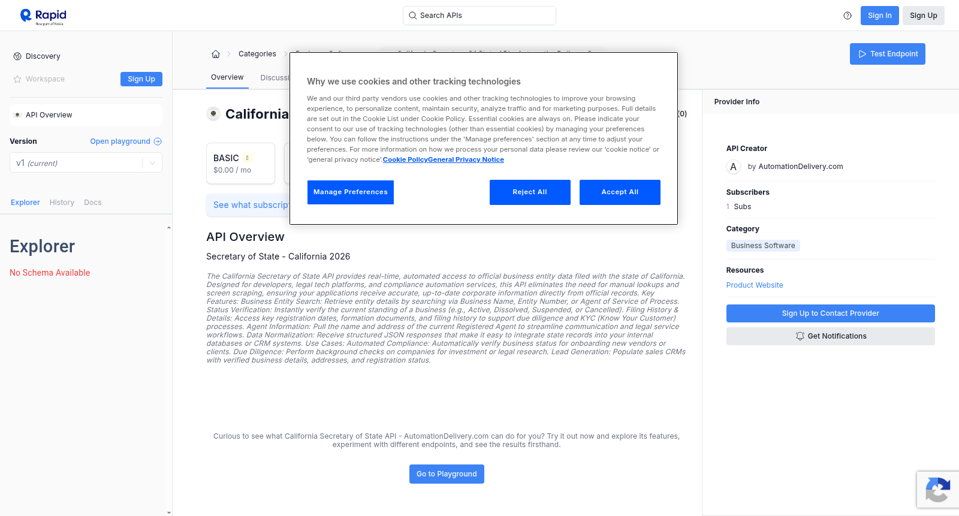This screenshot has height=516, width=959.
Task: Click the API Overview small icon
Action: pos(17,115)
